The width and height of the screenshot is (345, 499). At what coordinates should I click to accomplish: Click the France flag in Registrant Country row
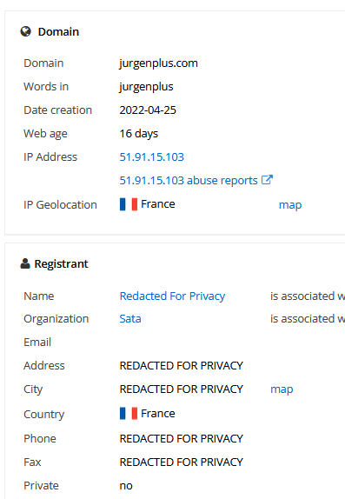pos(129,414)
